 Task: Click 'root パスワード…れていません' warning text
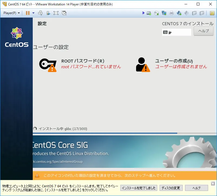tap(91, 67)
